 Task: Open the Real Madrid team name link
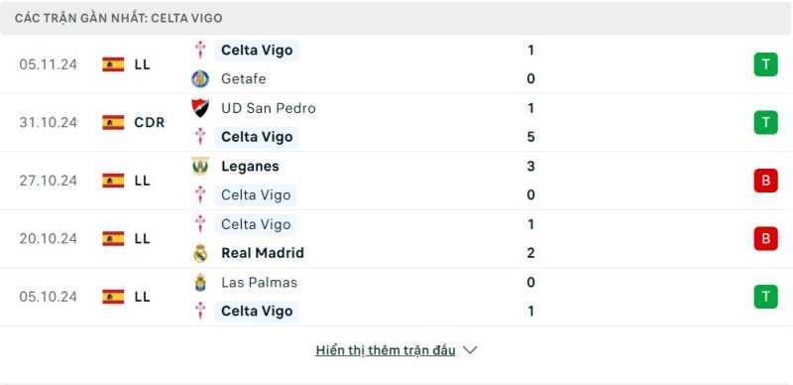click(x=263, y=253)
